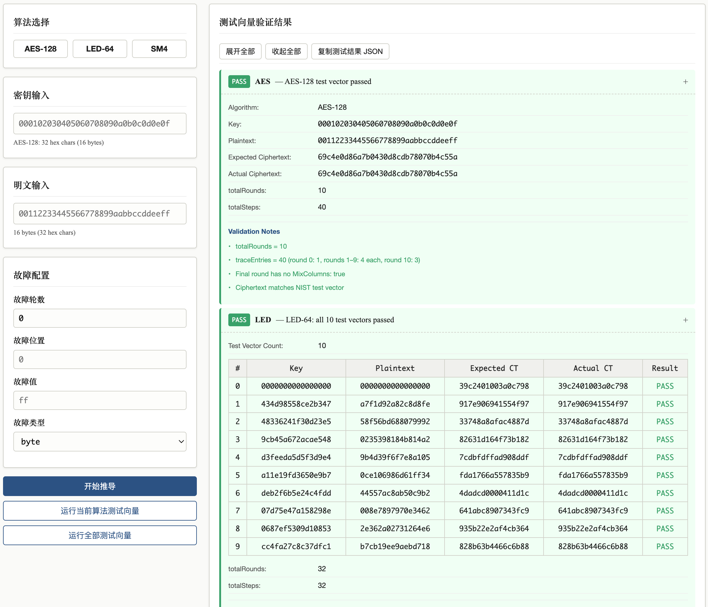The image size is (708, 607).
Task: Click the 故障值 ff input field
Action: click(x=100, y=400)
